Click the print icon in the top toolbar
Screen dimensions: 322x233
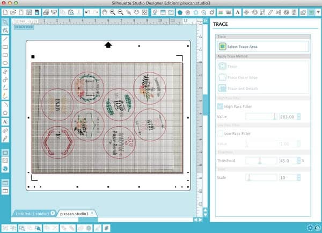point(46,12)
